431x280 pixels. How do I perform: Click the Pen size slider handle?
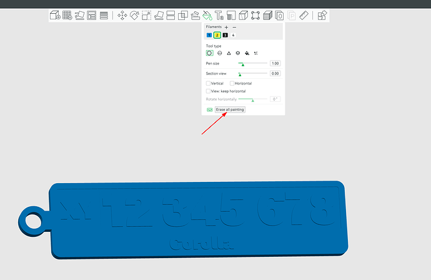coord(243,64)
